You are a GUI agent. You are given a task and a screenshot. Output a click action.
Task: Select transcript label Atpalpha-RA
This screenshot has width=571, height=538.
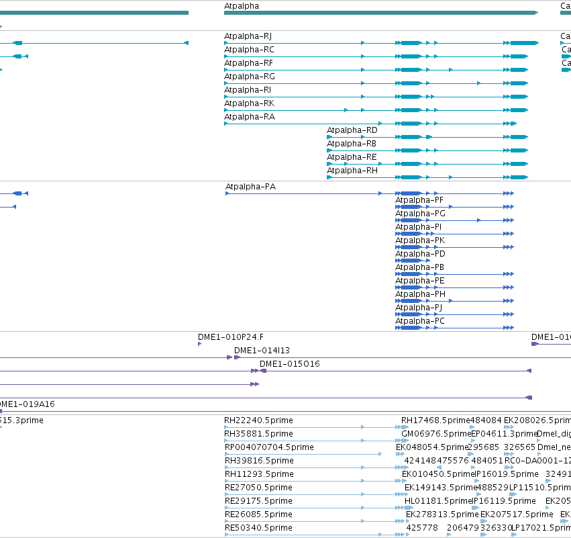[250, 117]
